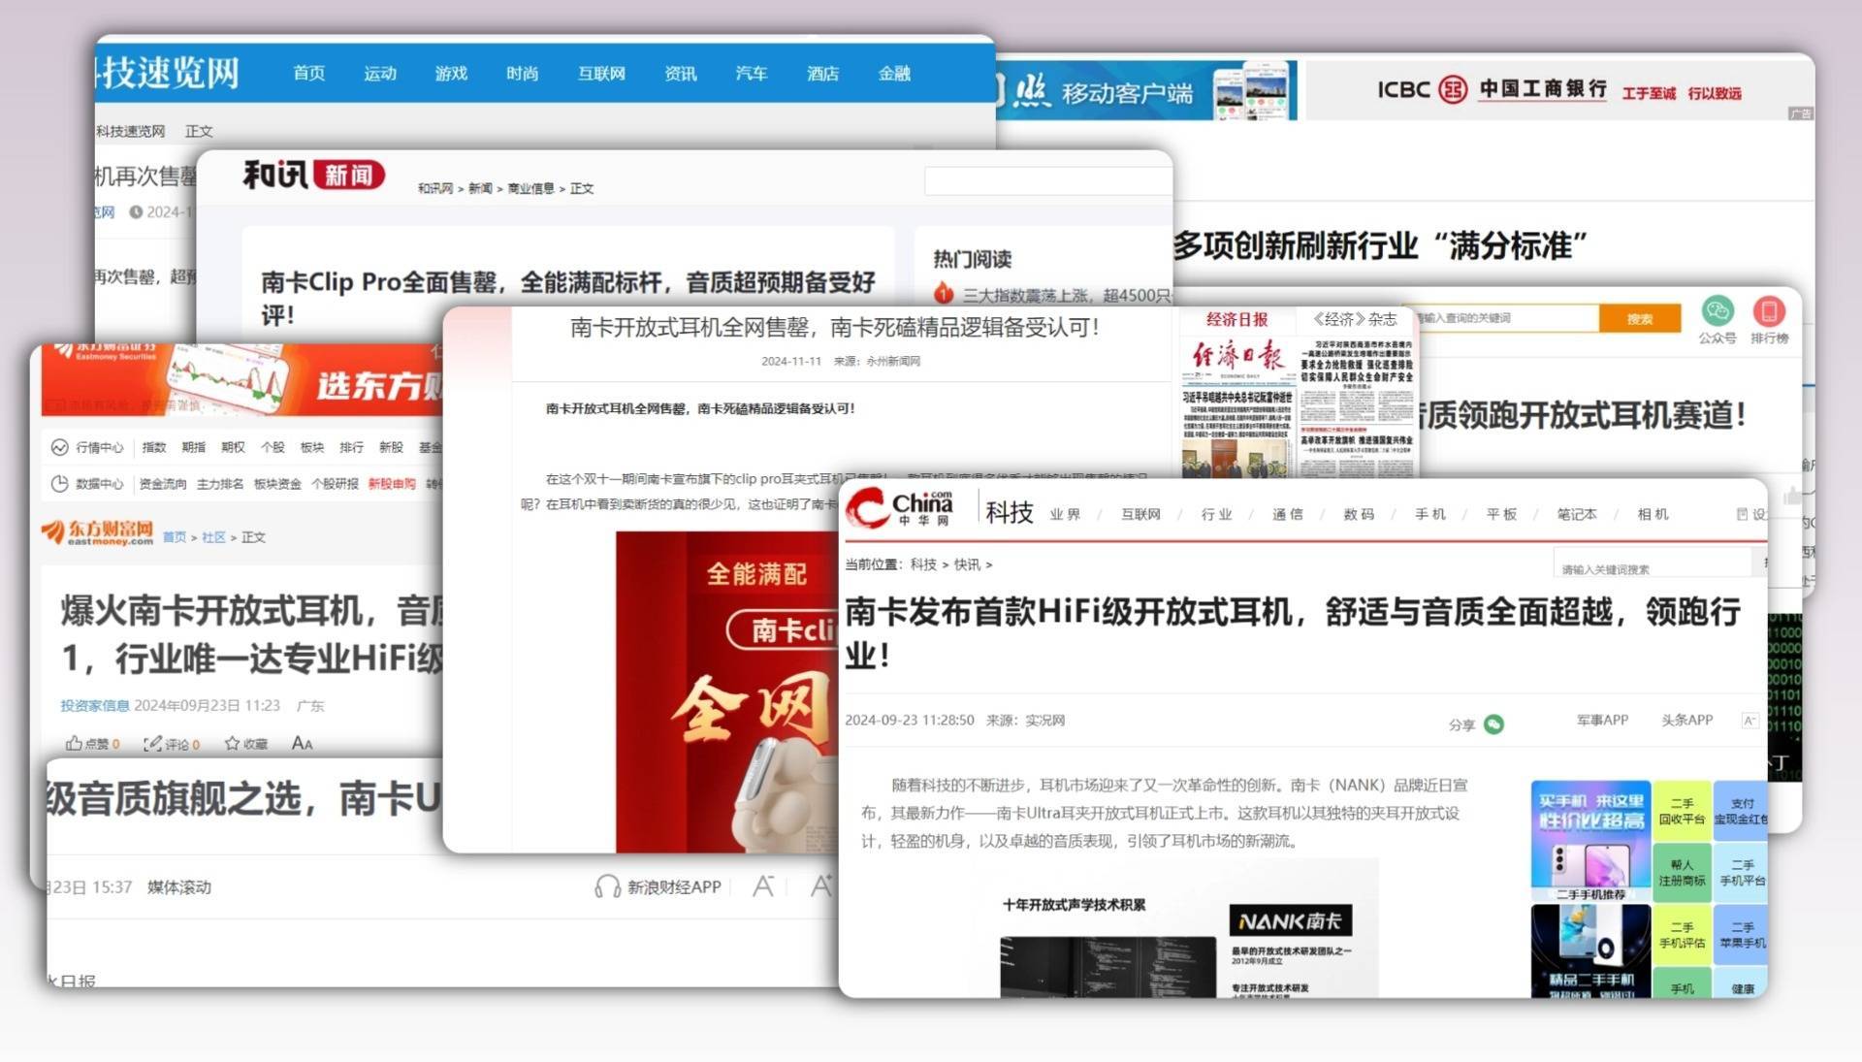Open 笔记本 in the 中华网 navigation
The width and height of the screenshot is (1862, 1062).
[x=1577, y=514]
